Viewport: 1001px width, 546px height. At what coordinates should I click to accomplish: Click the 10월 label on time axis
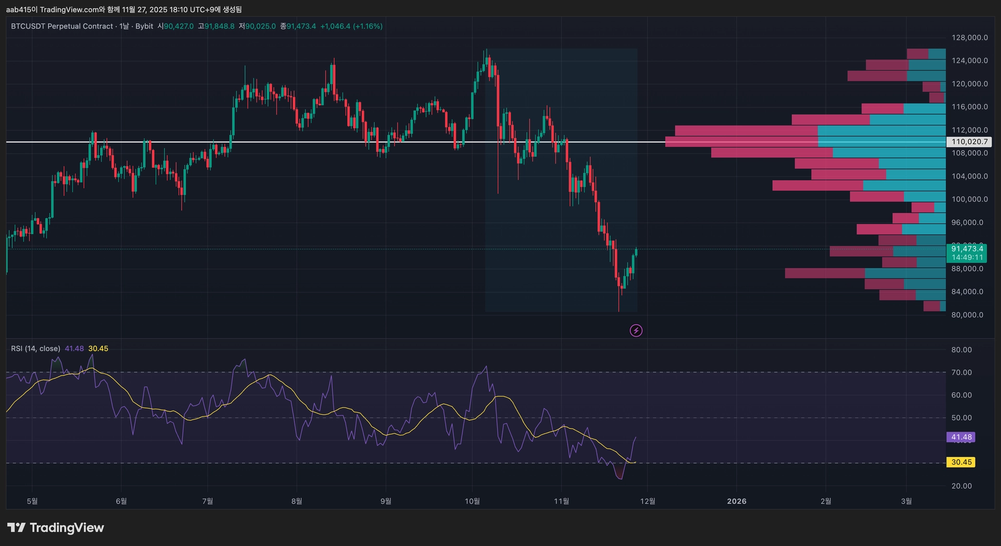point(472,501)
